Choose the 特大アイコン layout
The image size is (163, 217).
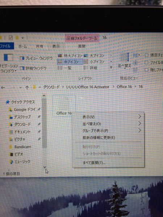pos(70,56)
